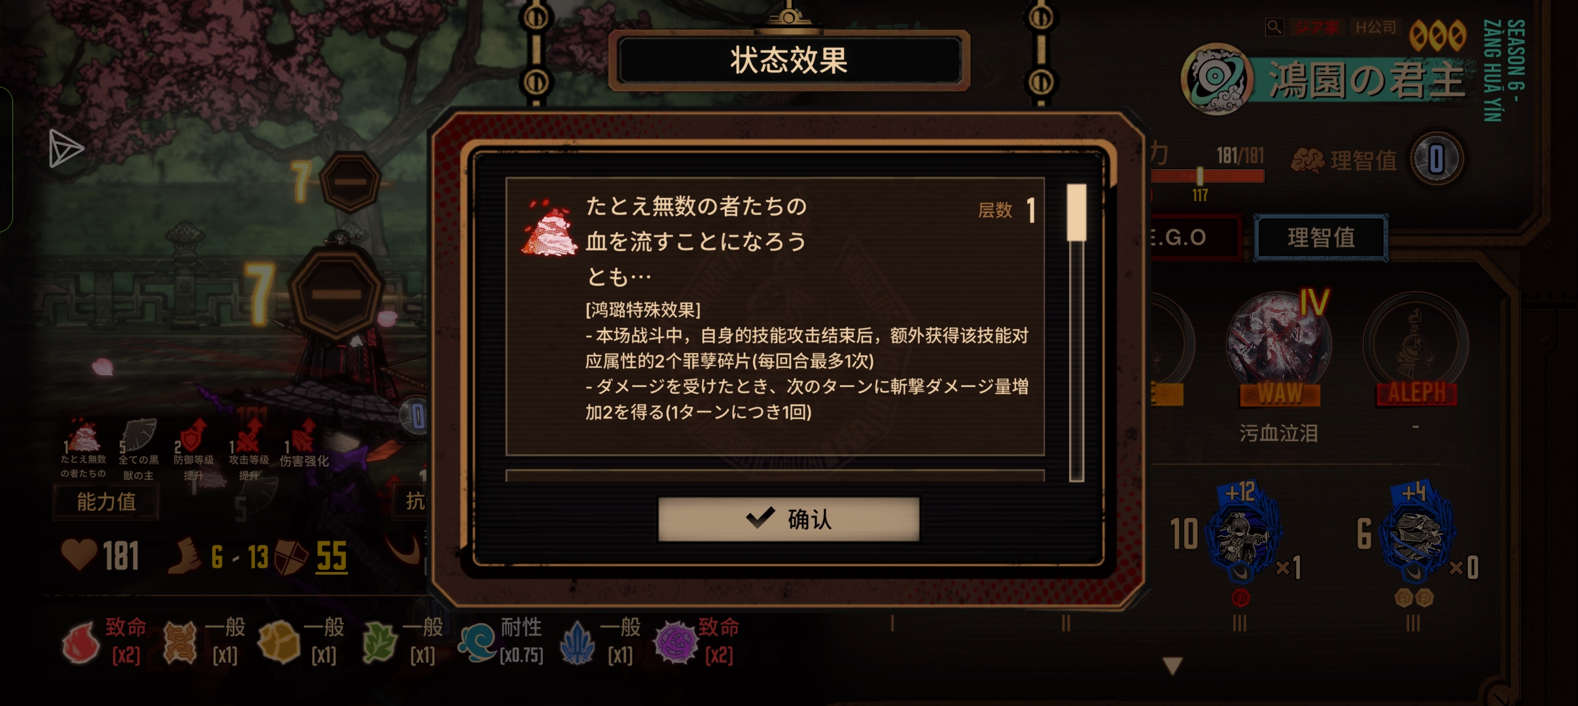Screen dimensions: 1578x706
Task: Click the 防御等级提升 status icon
Action: pyautogui.click(x=193, y=436)
